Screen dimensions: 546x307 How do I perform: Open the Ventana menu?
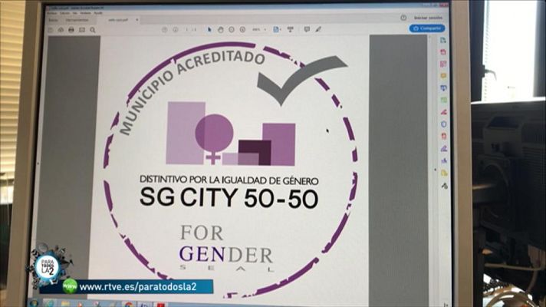[85, 13]
